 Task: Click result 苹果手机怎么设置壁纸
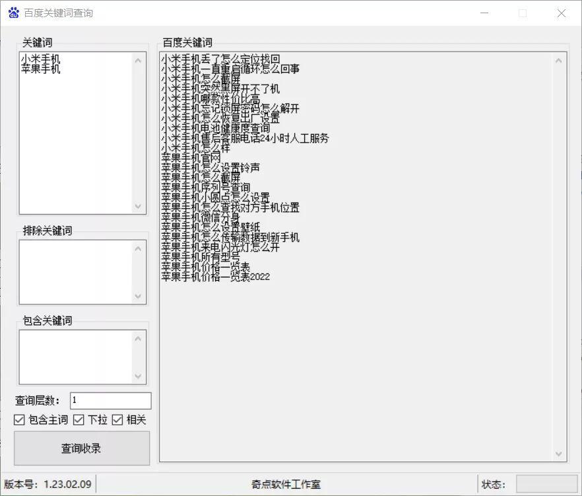(x=210, y=227)
